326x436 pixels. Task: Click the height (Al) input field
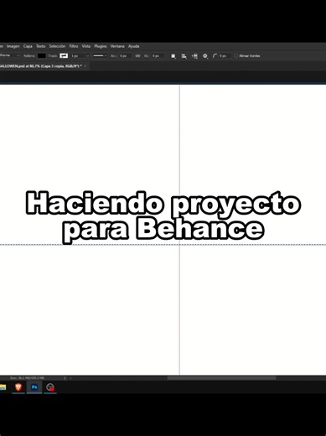tap(158, 56)
